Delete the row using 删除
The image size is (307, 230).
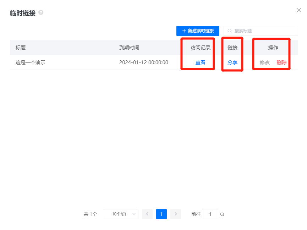click(282, 62)
